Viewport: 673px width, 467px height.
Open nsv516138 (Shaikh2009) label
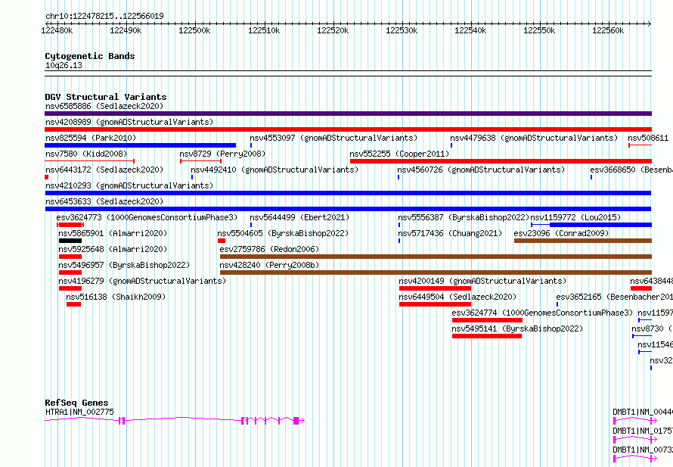116,297
